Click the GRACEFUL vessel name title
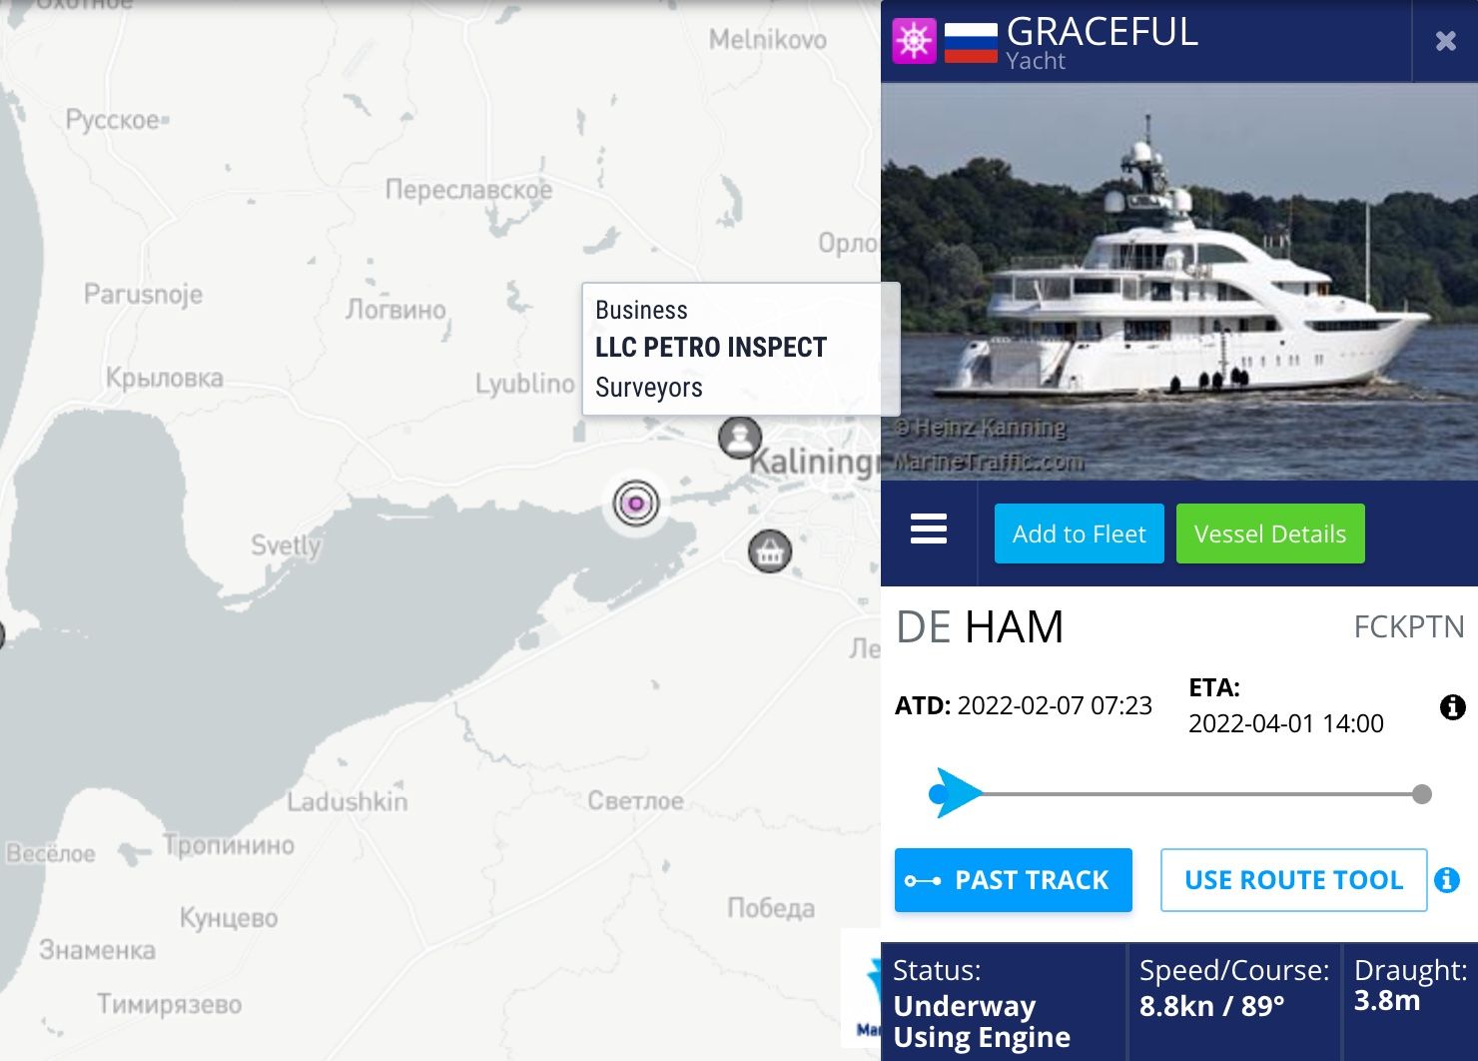 [x=1103, y=32]
